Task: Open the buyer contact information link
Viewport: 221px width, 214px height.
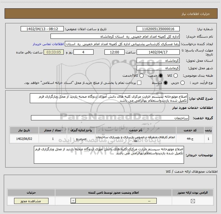Action: 48,44
